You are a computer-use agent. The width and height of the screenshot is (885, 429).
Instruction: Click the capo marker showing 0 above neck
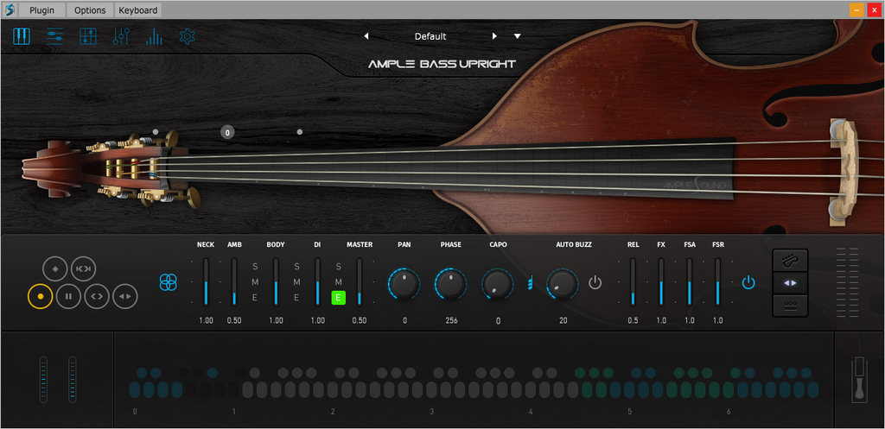click(227, 133)
